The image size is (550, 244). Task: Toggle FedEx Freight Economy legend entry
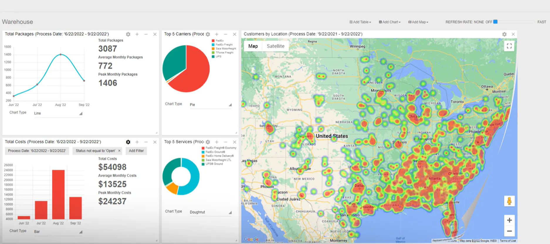point(219,148)
